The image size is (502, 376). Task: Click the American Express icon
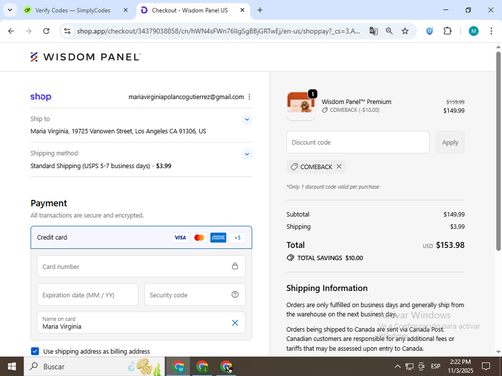(218, 238)
